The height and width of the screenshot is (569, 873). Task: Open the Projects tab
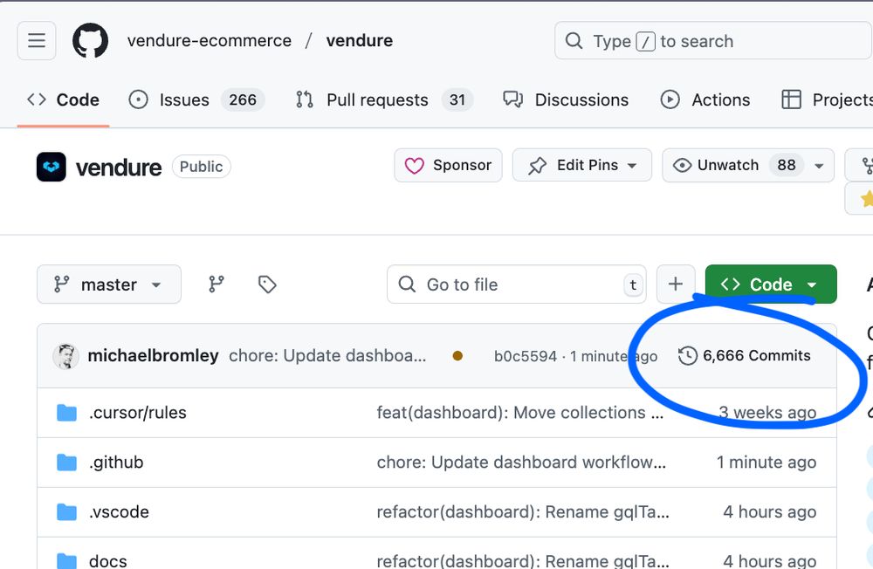pyautogui.click(x=827, y=100)
